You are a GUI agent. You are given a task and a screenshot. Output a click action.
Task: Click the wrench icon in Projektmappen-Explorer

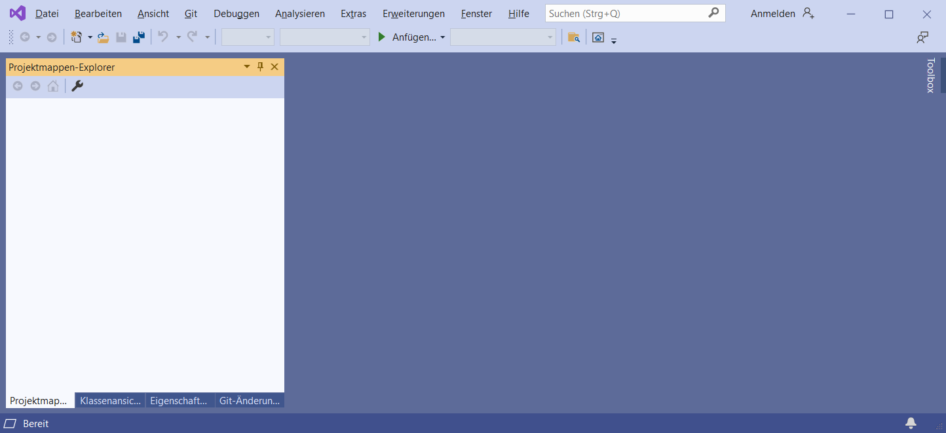(77, 86)
